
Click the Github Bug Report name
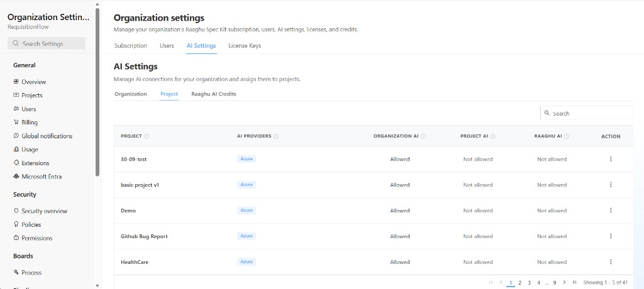point(144,236)
